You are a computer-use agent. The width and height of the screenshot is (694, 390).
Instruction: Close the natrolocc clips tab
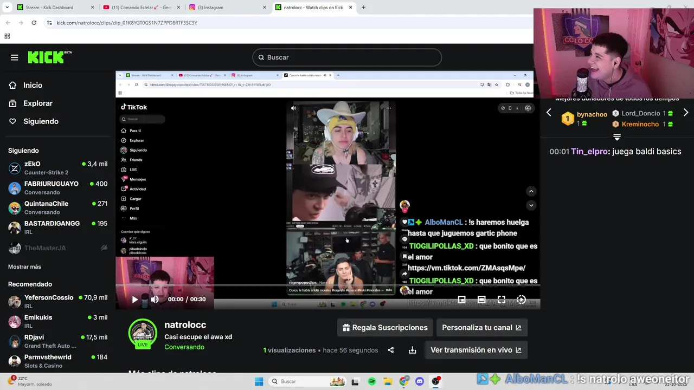coord(350,8)
